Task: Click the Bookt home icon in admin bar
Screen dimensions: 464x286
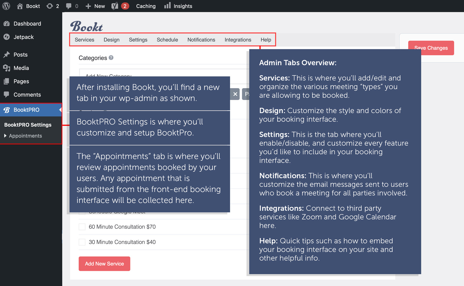Action: click(20, 6)
